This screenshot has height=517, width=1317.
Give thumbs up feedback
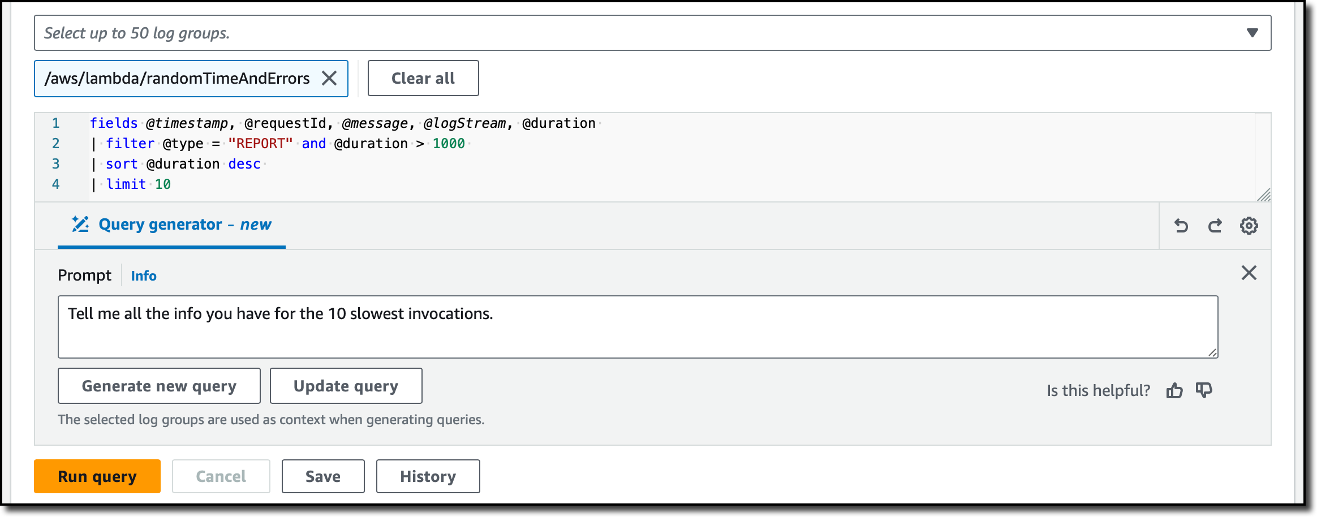pos(1174,390)
